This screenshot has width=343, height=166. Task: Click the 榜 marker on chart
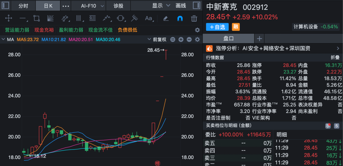tap(158, 163)
